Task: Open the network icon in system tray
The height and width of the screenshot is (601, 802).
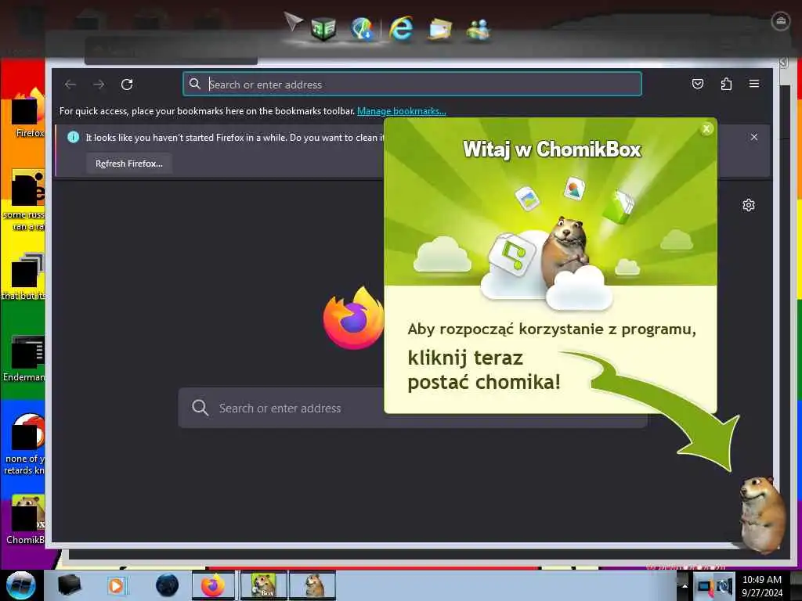Action: [706, 586]
